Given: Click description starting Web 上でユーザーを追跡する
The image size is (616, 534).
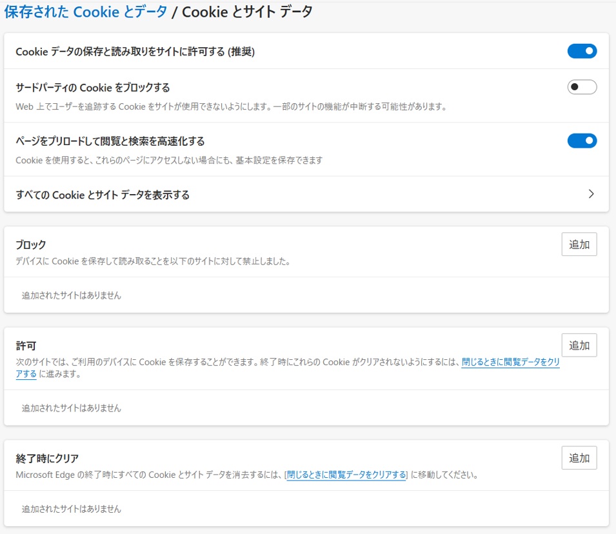Looking at the screenshot, I should pos(232,106).
